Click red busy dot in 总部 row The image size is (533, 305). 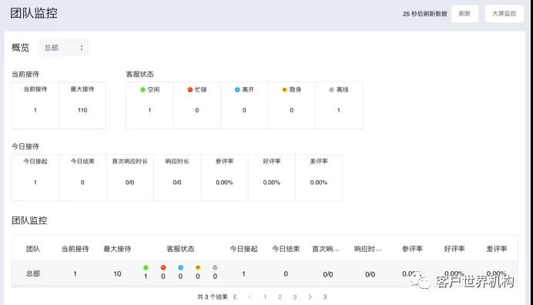tap(163, 267)
